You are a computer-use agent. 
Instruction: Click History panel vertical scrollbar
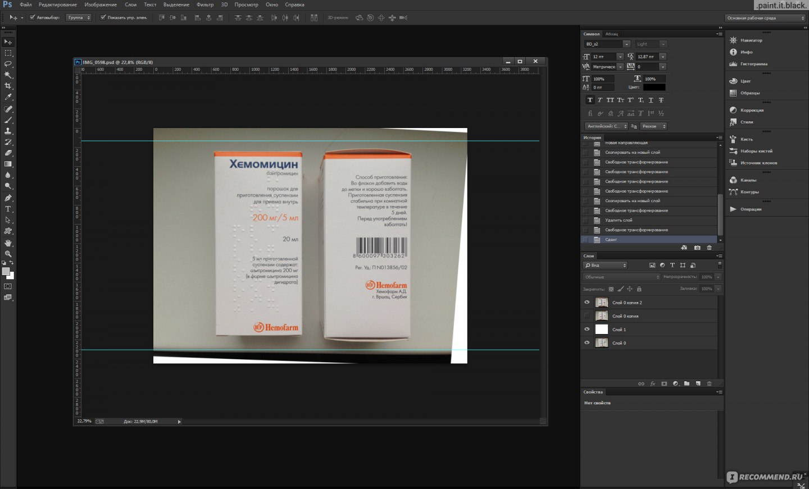coord(720,215)
